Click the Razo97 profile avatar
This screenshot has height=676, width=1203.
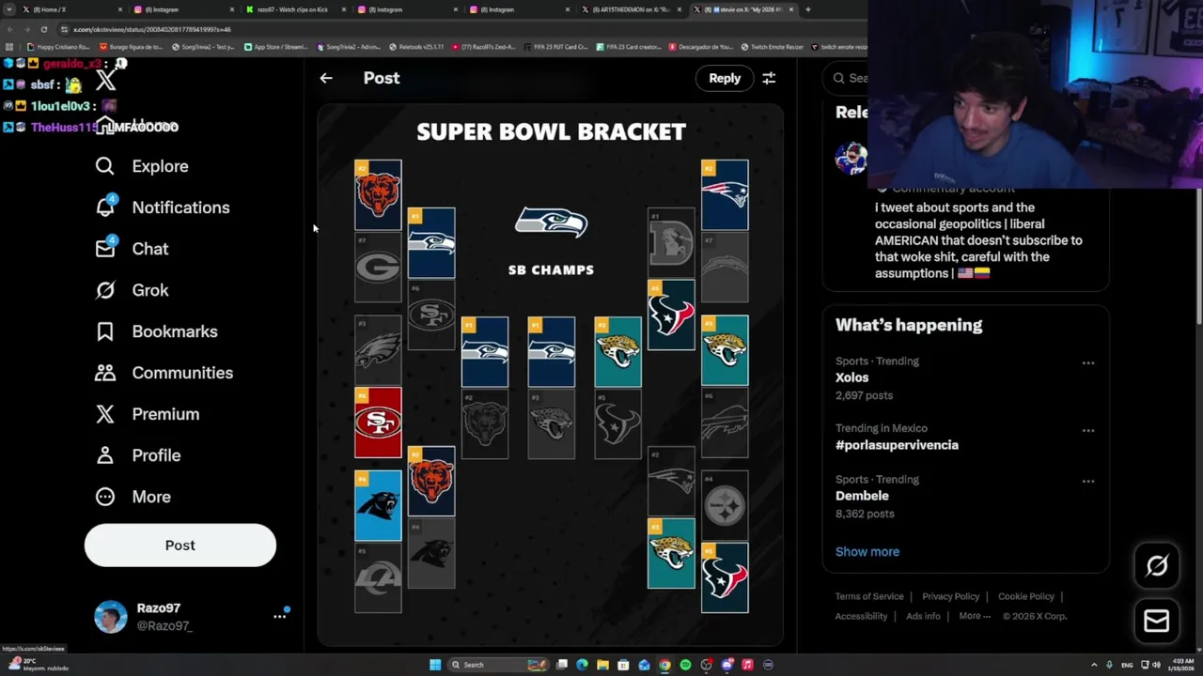[x=110, y=617]
